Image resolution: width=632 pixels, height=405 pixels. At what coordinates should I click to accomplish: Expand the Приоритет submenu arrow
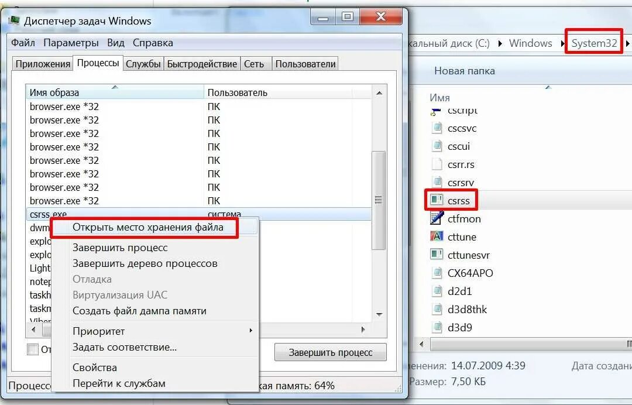pos(250,331)
